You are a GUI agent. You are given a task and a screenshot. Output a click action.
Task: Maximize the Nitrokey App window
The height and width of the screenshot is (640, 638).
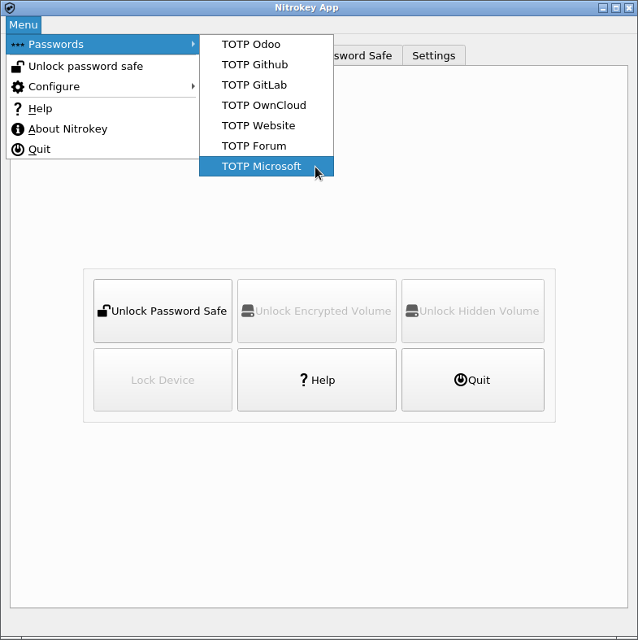(615, 8)
